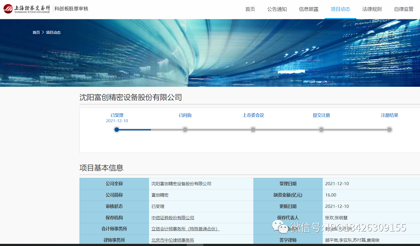This screenshot has width=420, height=246.
Task: Click the 保荐代表人 label cell
Action: (x=288, y=218)
